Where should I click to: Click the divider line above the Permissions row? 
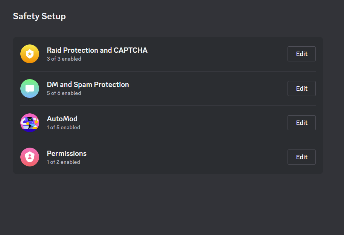coord(168,140)
